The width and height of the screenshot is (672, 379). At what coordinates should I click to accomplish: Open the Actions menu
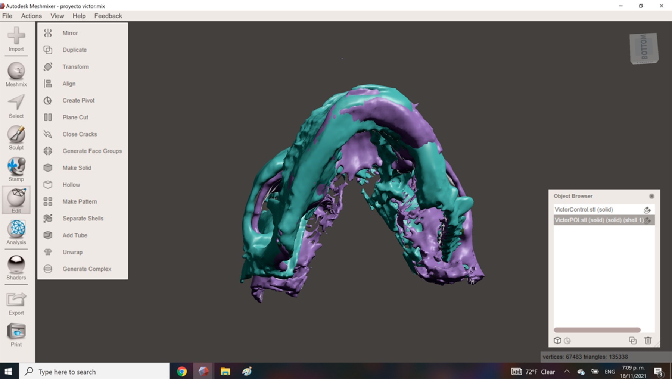(x=31, y=16)
